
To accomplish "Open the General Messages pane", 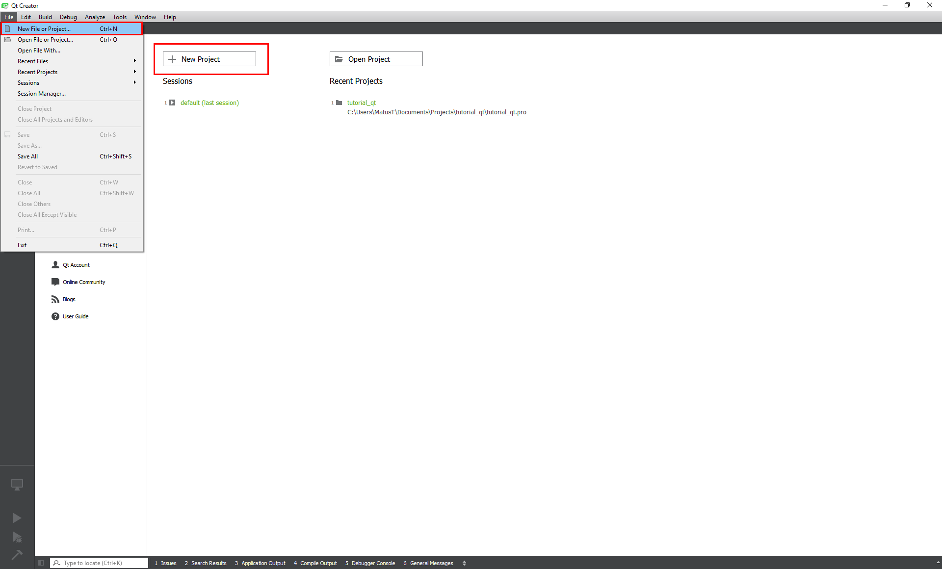I will (x=428, y=563).
